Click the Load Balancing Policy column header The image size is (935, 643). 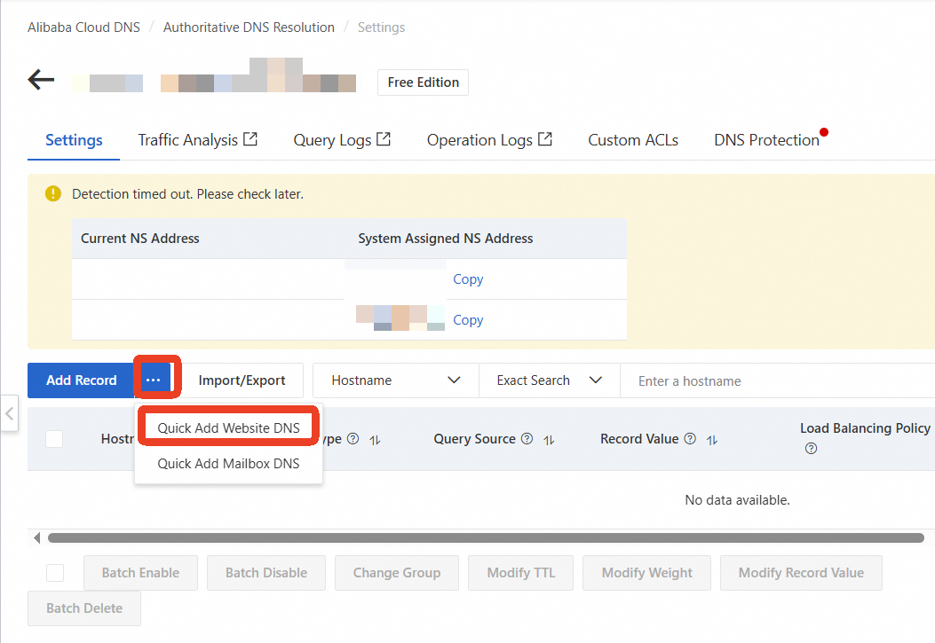[865, 428]
